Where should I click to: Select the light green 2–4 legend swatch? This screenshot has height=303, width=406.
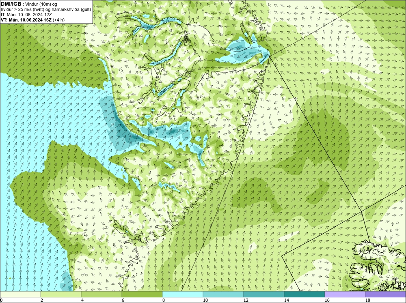(61, 294)
